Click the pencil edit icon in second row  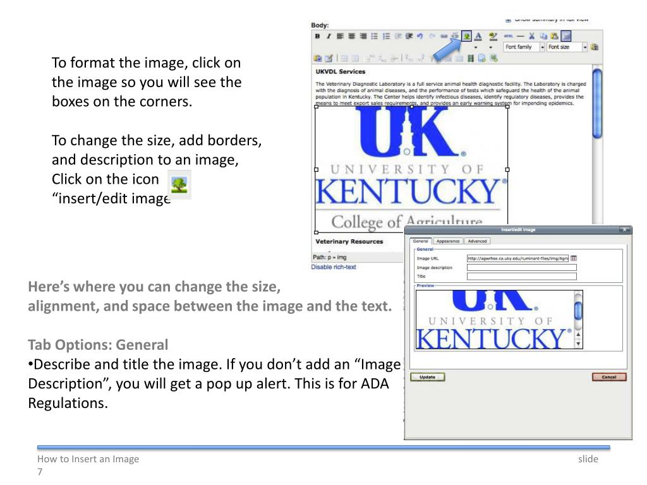[329, 58]
